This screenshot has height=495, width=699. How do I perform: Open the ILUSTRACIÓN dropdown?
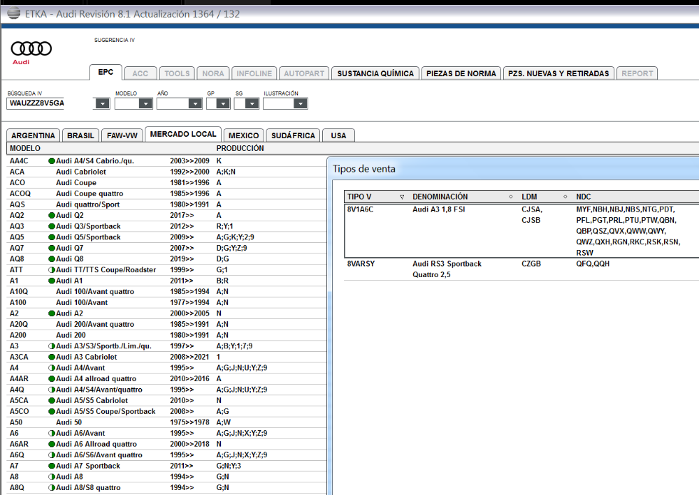pyautogui.click(x=301, y=104)
